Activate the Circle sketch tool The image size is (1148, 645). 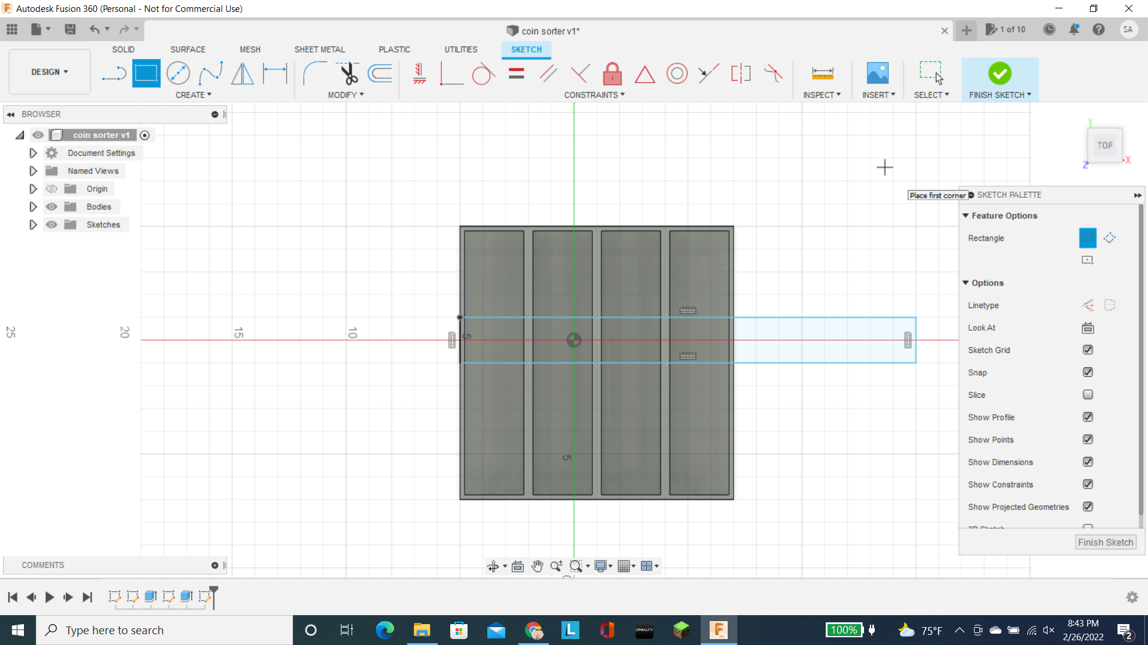(x=178, y=73)
